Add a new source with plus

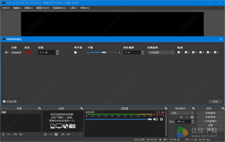click(x=45, y=134)
